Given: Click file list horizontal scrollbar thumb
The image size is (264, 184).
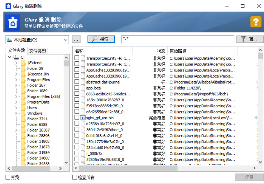Looking at the screenshot, I should pyautogui.click(x=128, y=168).
